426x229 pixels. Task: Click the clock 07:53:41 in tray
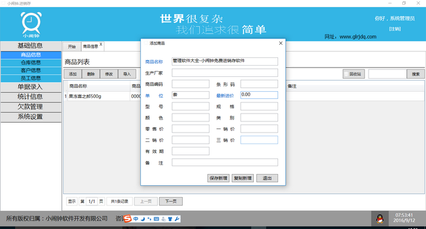coord(404,215)
